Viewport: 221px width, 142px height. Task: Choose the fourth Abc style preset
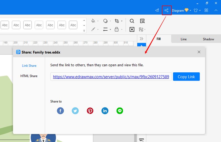[39, 25]
